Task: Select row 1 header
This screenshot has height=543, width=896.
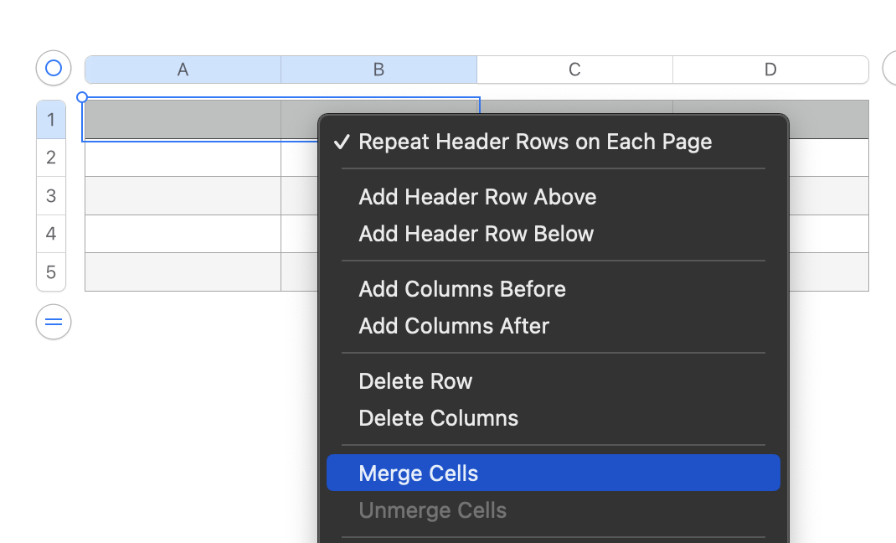Action: click(51, 120)
